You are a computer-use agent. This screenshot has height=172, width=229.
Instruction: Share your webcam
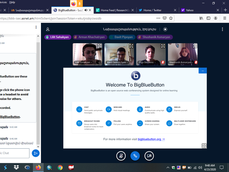point(149,156)
